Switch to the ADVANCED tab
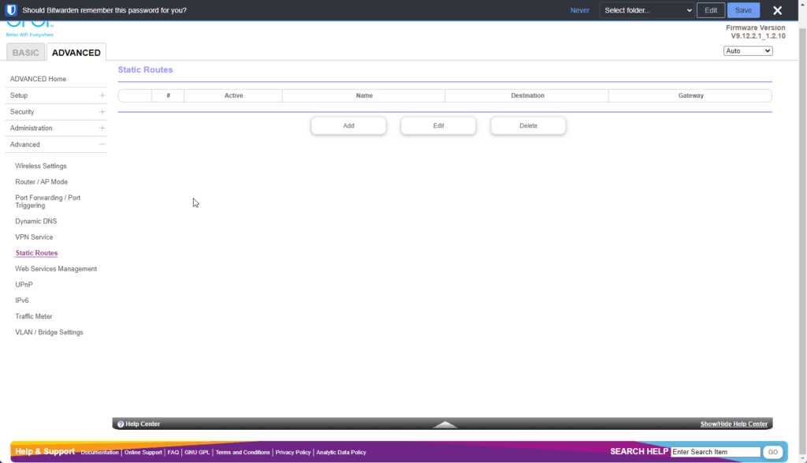 coord(76,53)
